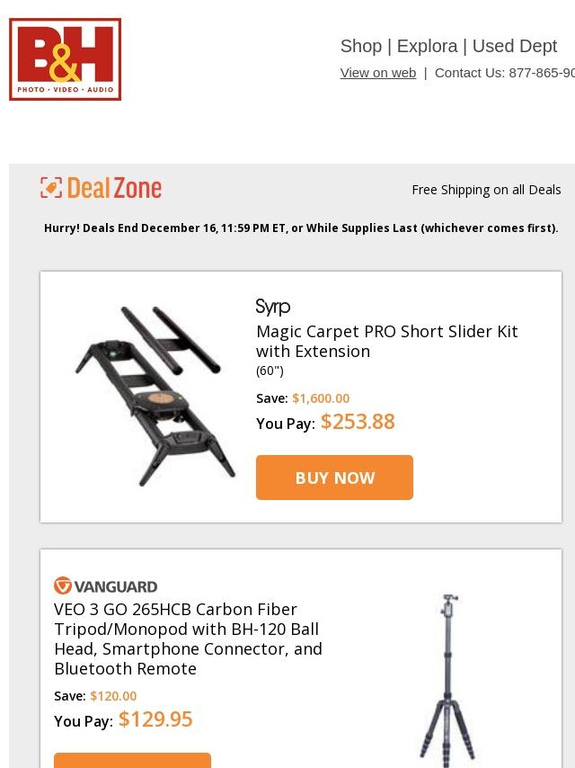The image size is (575, 768).
Task: Click the Save $120.00 tripod discount
Action: tap(113, 696)
